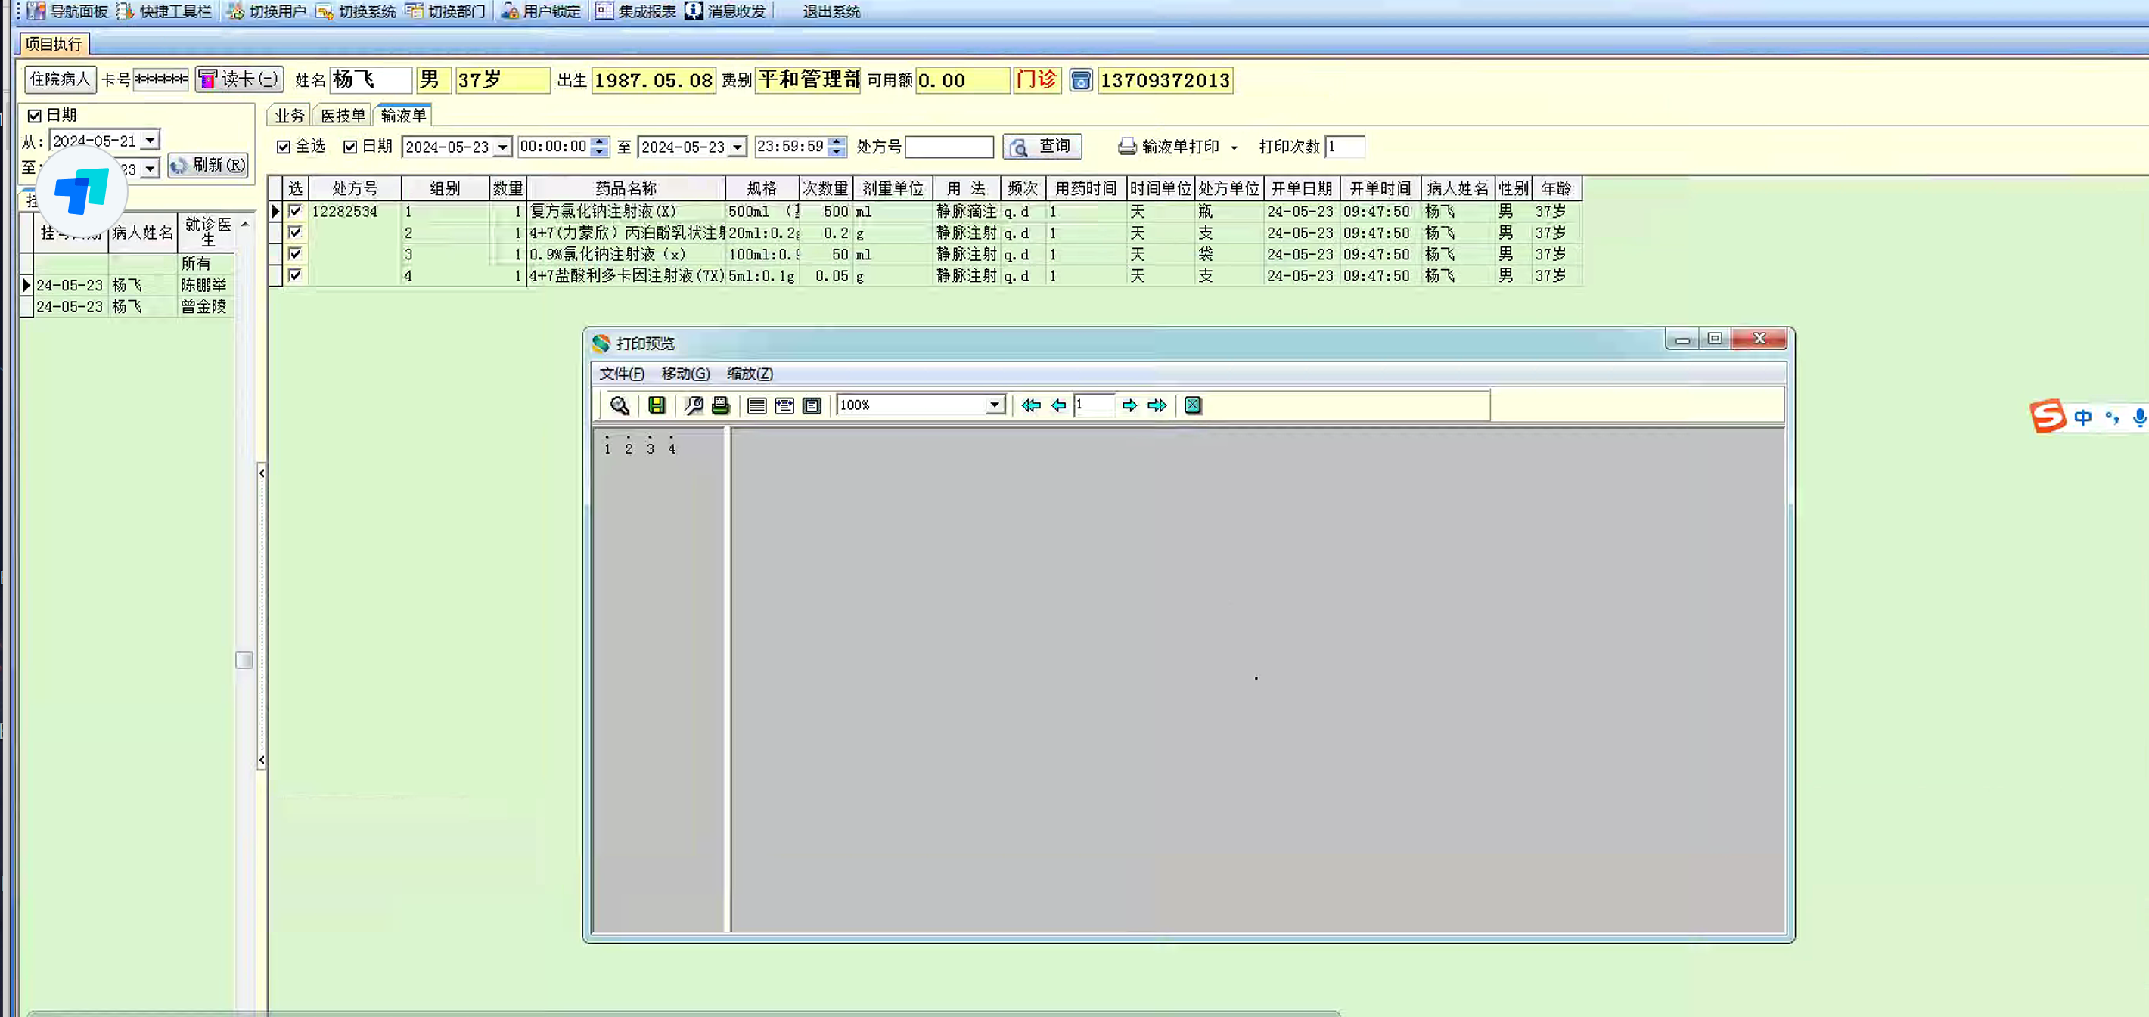Click the green save icon in print preview

pyautogui.click(x=657, y=405)
